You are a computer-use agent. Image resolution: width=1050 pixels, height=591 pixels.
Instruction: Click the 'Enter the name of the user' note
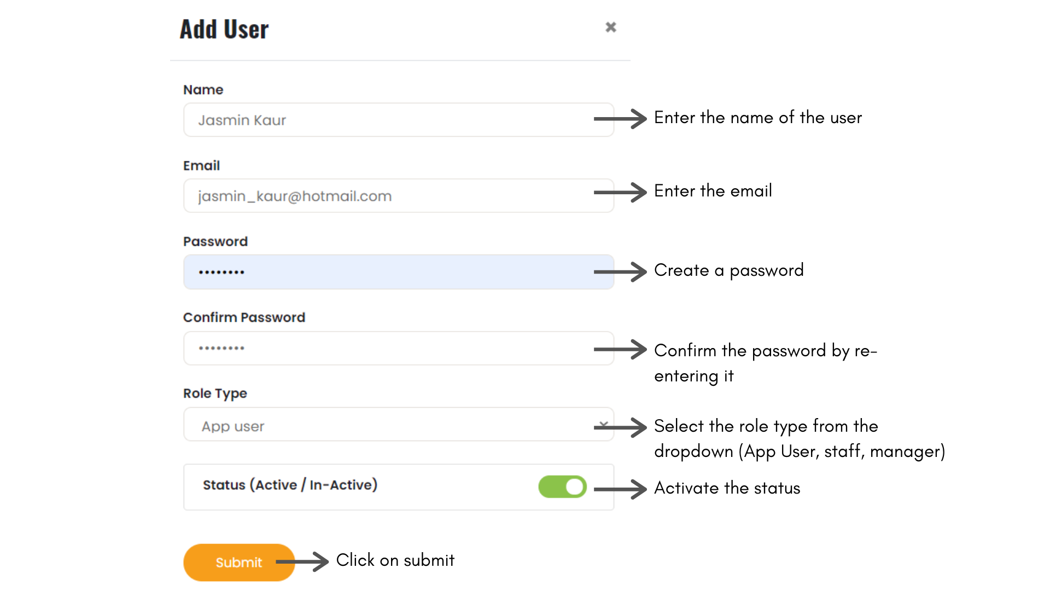click(x=757, y=118)
